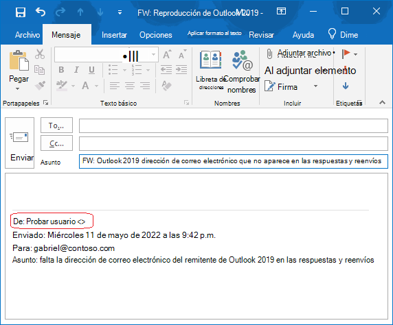Click 'Para: gabriel@contoso.com' line
This screenshot has width=393, height=325.
[63, 248]
